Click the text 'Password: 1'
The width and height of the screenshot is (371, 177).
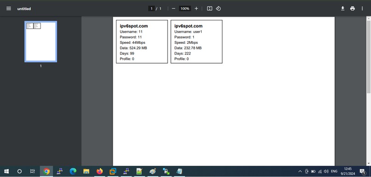184,37
